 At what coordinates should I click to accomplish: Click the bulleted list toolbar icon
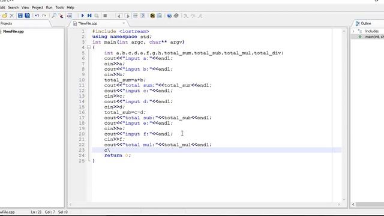[x=136, y=16]
